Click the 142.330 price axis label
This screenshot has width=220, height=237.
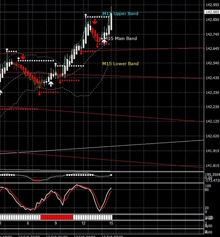[212, 93]
